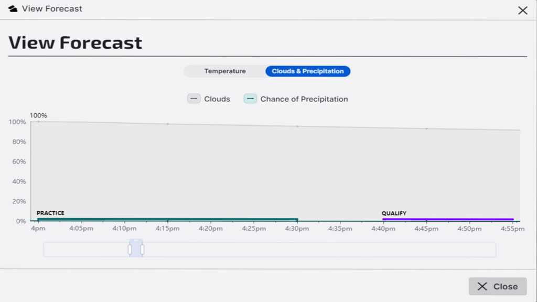
Task: Select the QUALIFY session bar
Action: 448,219
